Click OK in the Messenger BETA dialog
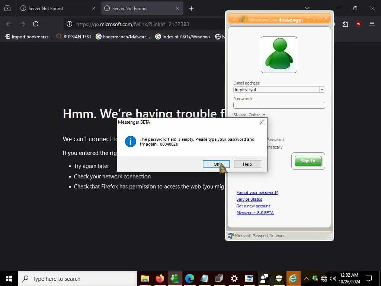This screenshot has width=381, height=286. click(216, 164)
